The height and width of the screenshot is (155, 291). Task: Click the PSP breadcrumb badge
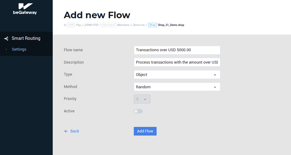[71, 25]
